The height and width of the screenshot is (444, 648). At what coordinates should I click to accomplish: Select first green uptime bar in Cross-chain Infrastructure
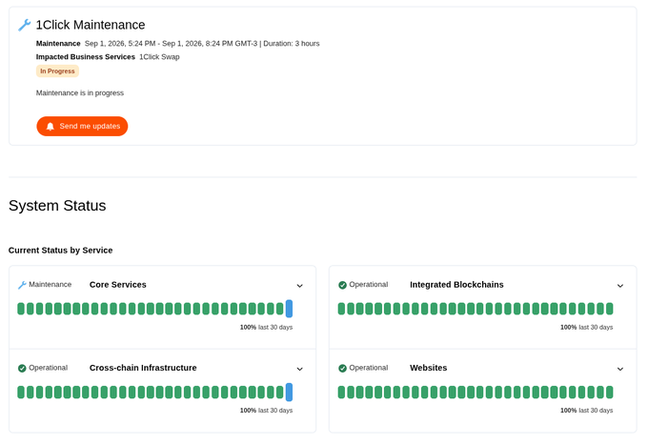(x=21, y=392)
